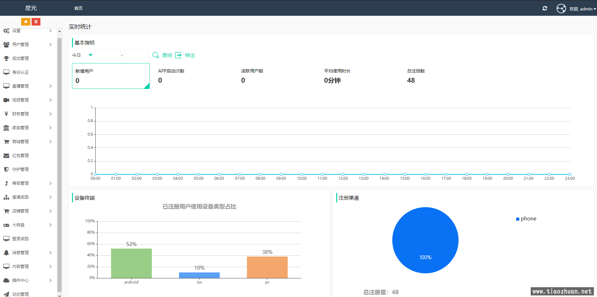Click the admin avatar icon
597x297 pixels.
coord(561,9)
